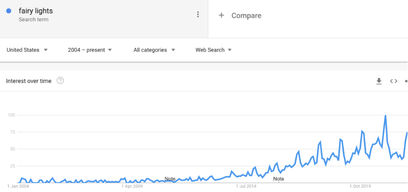This screenshot has height=192, width=408.
Task: Click the Interest over time heading
Action: click(29, 81)
